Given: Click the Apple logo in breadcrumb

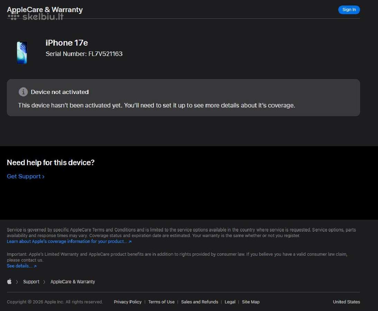Looking at the screenshot, I should tap(9, 281).
